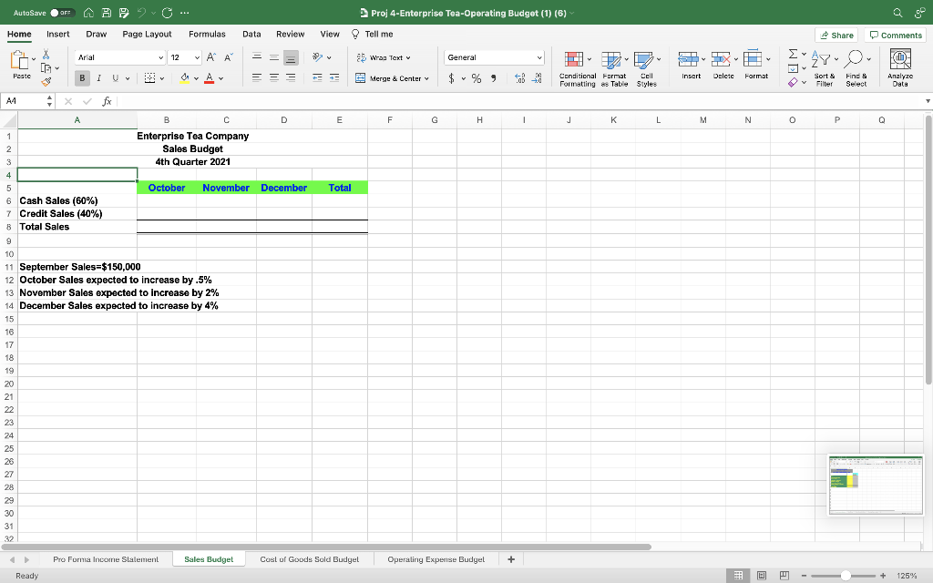
Task: Expand the formula bar chevron
Action: pyautogui.click(x=928, y=101)
